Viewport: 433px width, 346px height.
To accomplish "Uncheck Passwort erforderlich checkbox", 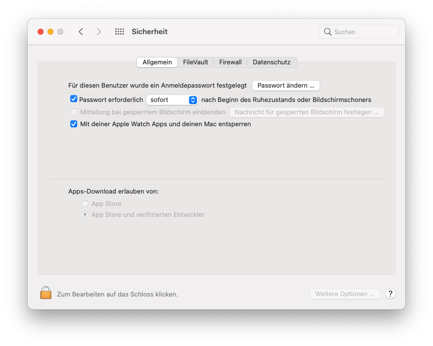I will click(x=74, y=99).
